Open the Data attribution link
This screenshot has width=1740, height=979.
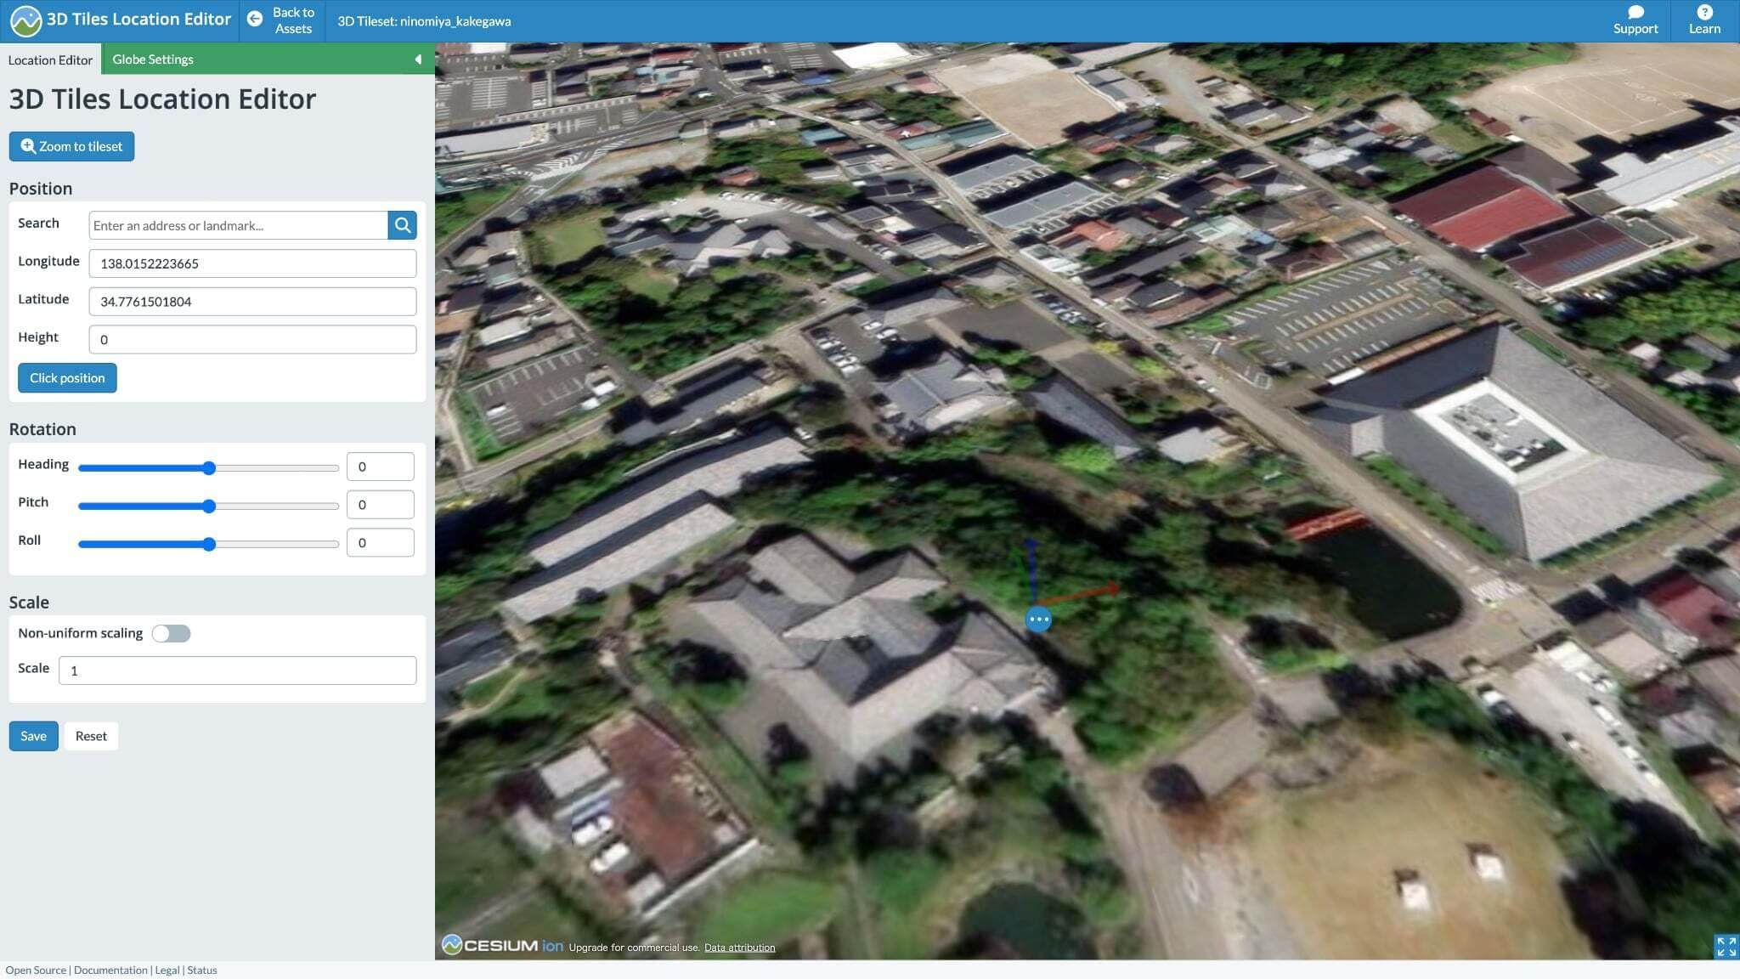739,948
